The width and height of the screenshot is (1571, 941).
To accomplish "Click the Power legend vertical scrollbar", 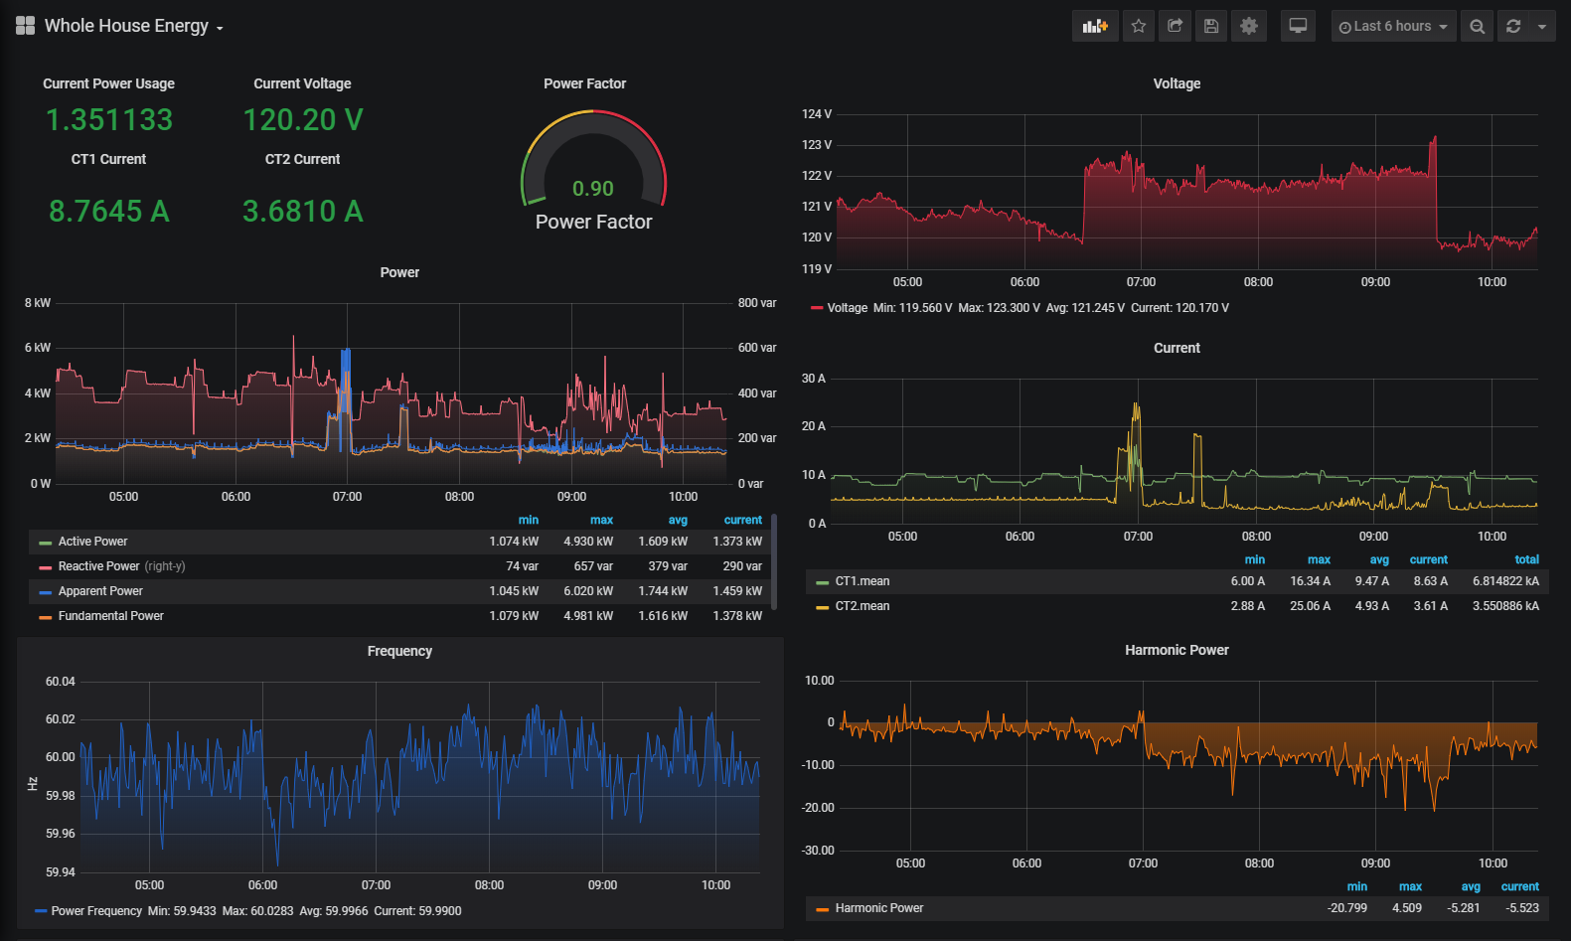I will [x=774, y=561].
